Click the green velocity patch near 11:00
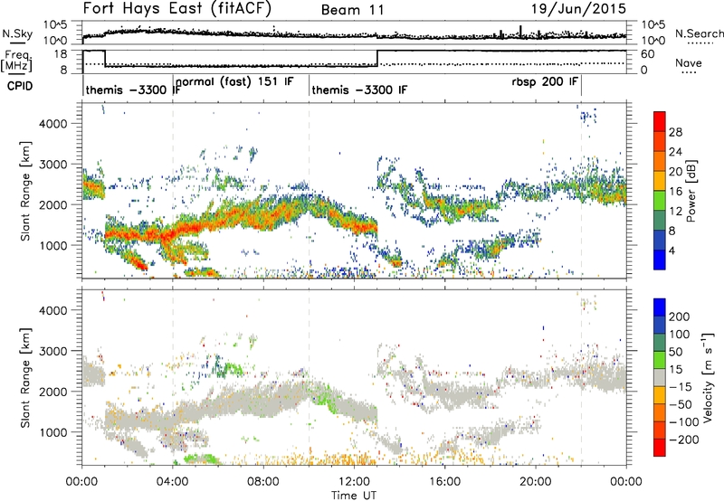This screenshot has height=501, width=724. [325, 396]
